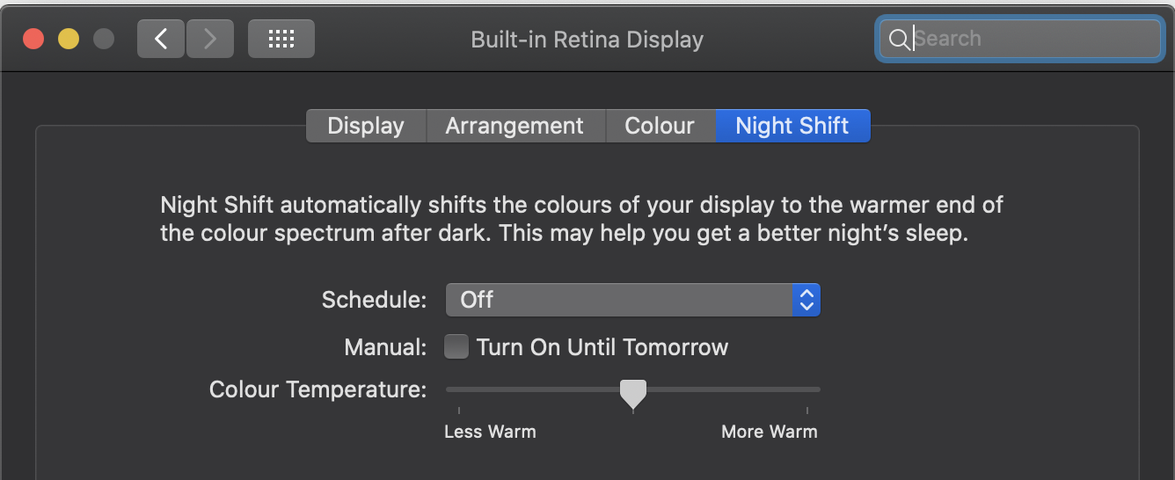Image resolution: width=1175 pixels, height=480 pixels.
Task: Switch to the Display tab
Action: tap(366, 126)
